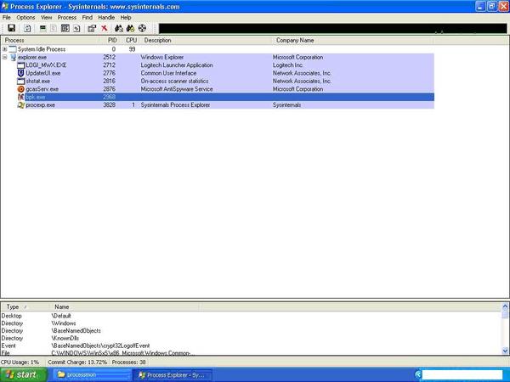The image size is (510, 382).
Task: Collapse the explorer.exe process tree
Action: coord(5,57)
